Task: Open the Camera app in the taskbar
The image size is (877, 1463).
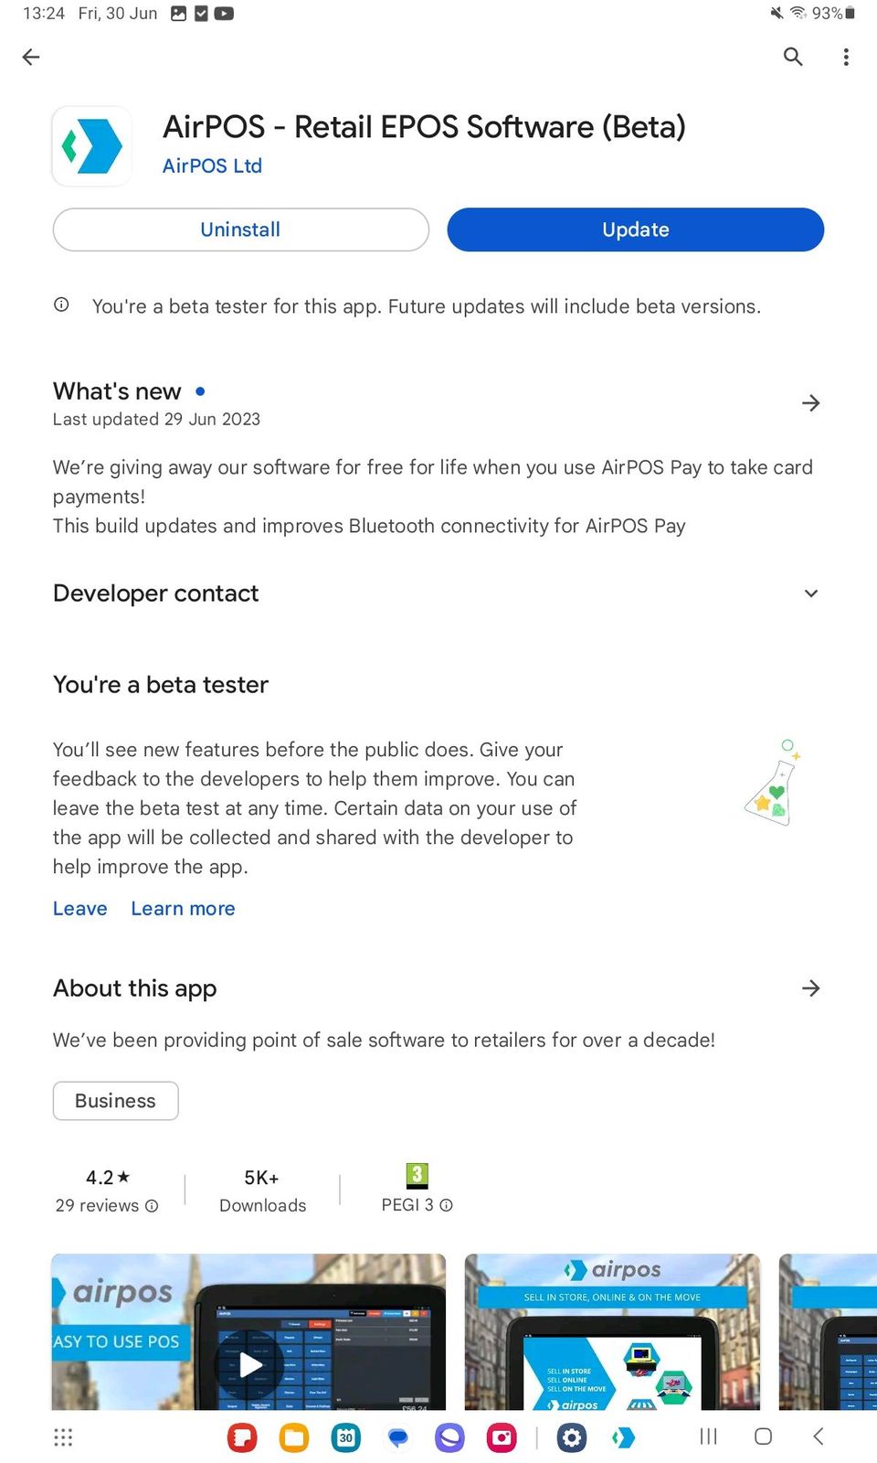Action: [x=502, y=1437]
